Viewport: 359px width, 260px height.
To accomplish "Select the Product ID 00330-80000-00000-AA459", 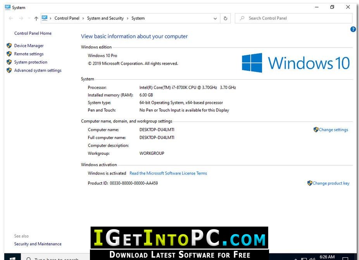I will click(x=134, y=183).
